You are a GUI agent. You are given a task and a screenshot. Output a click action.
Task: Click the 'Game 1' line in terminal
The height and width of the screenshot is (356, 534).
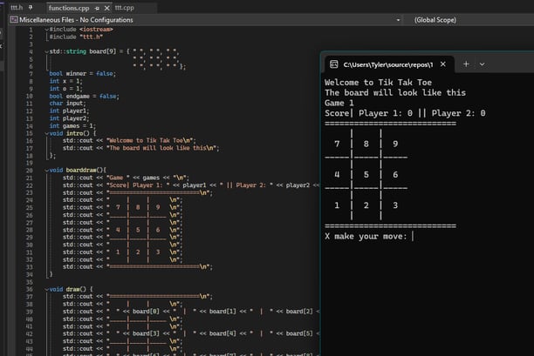point(339,103)
